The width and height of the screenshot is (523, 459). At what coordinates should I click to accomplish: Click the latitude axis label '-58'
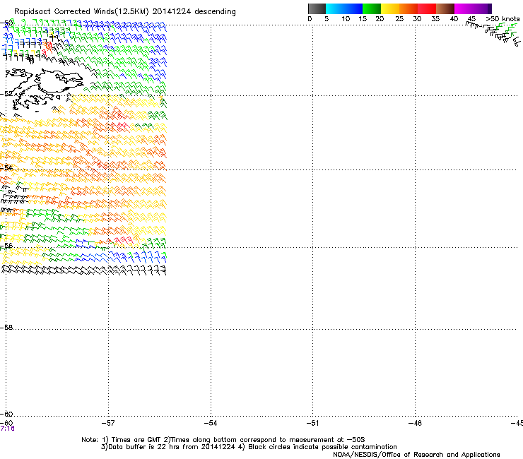pyautogui.click(x=6, y=328)
